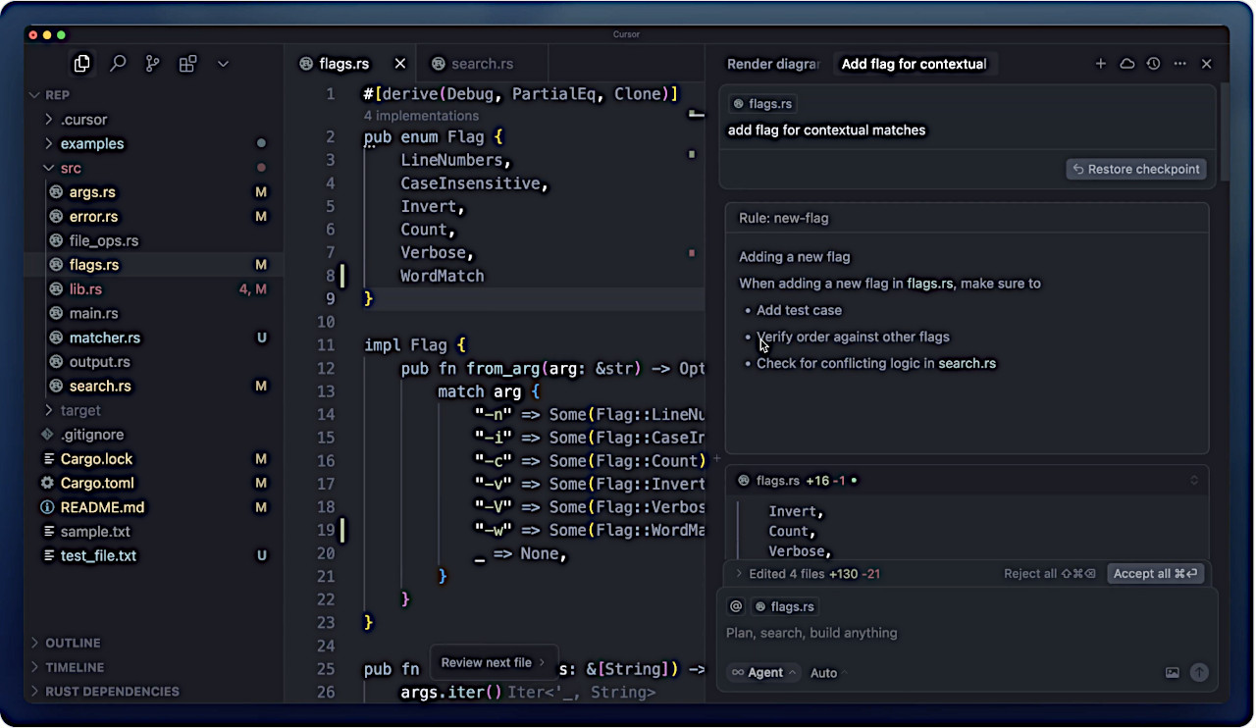
Task: Open the Explorer files icon
Action: pyautogui.click(x=82, y=64)
